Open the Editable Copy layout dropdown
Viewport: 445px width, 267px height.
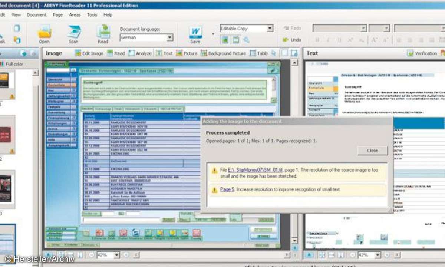[x=270, y=28]
